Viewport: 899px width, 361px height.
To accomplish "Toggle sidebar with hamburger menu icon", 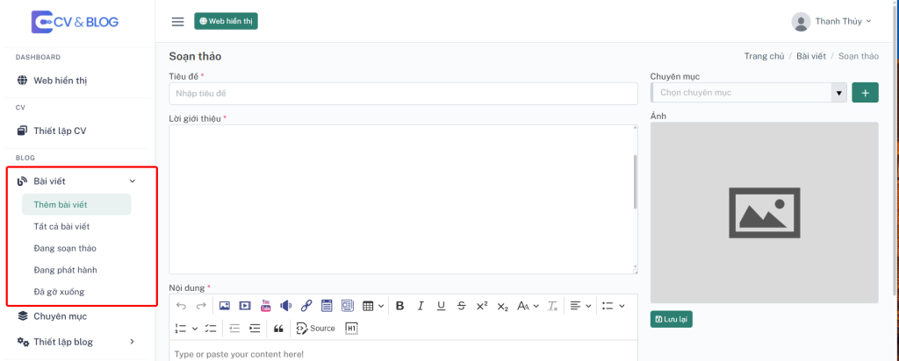I will (x=177, y=22).
